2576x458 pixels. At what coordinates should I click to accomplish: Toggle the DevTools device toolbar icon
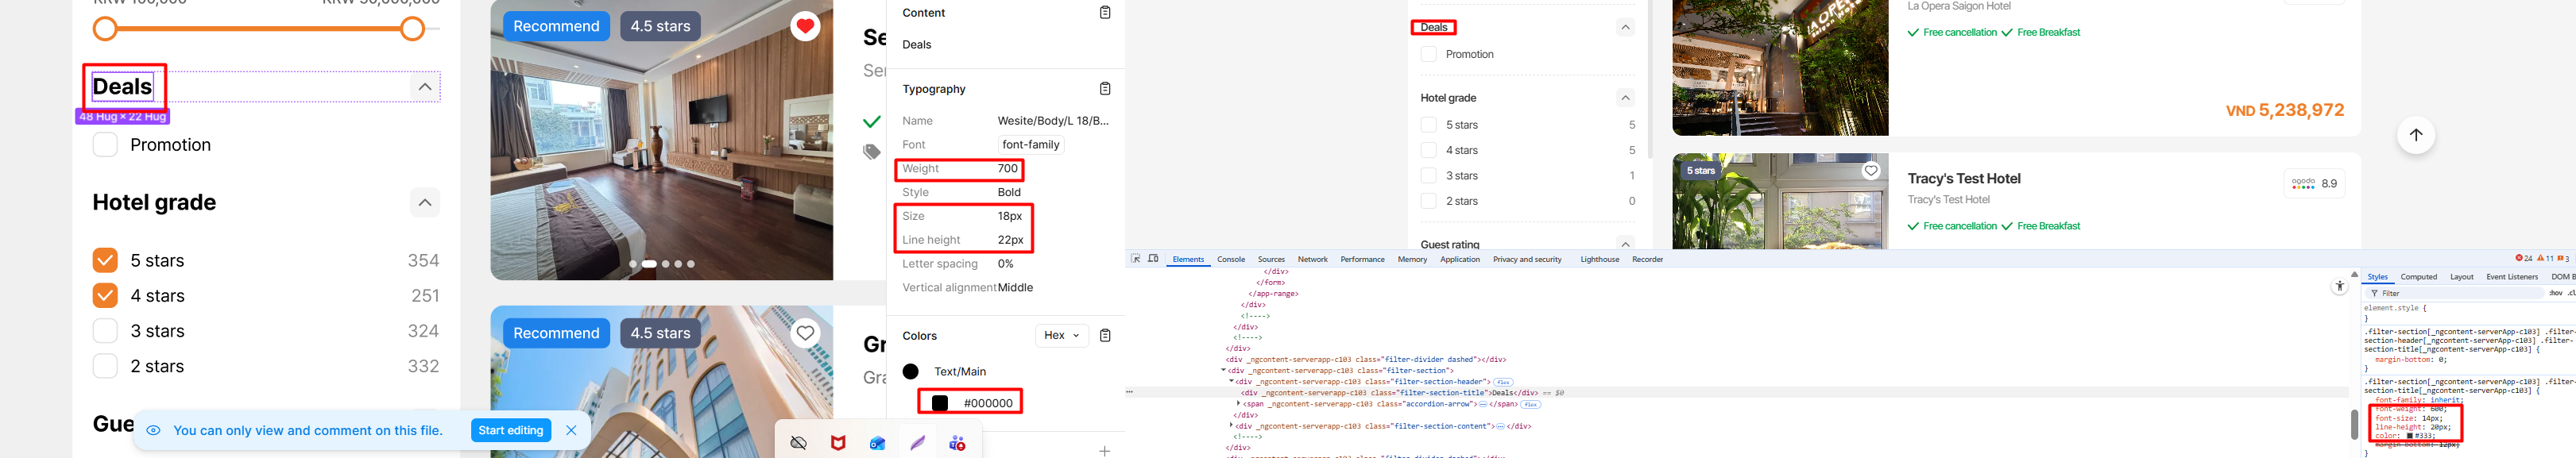1153,259
